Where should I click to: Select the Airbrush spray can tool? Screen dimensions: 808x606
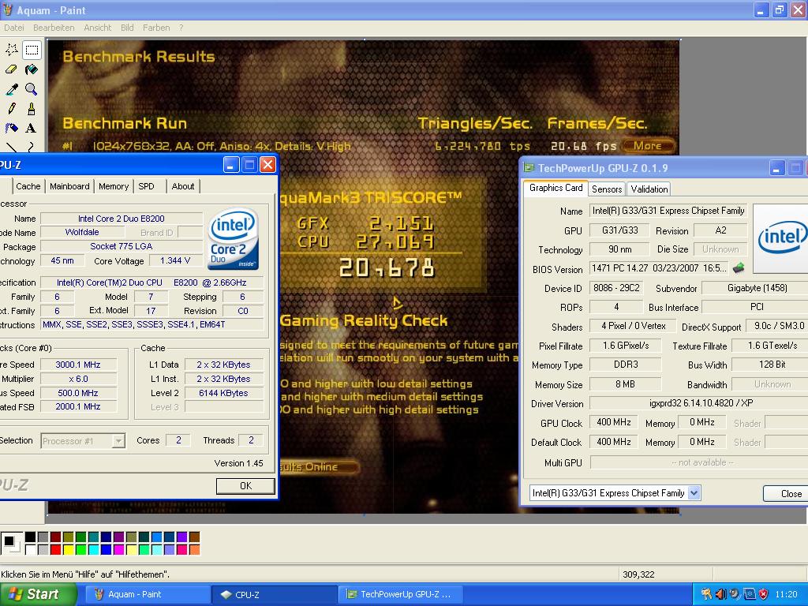(12, 128)
